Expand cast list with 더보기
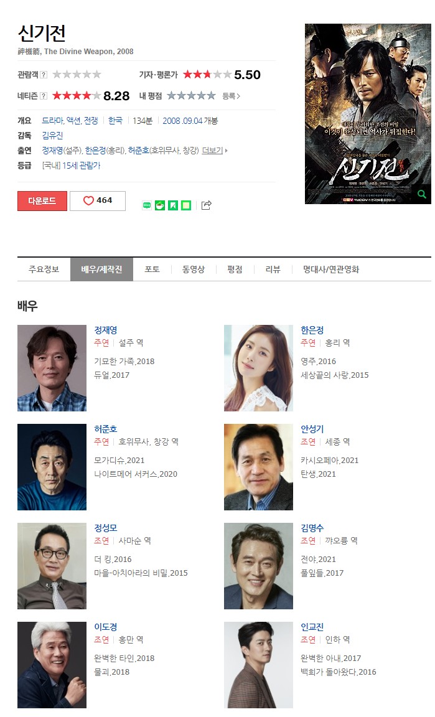435x717 pixels. coord(215,151)
